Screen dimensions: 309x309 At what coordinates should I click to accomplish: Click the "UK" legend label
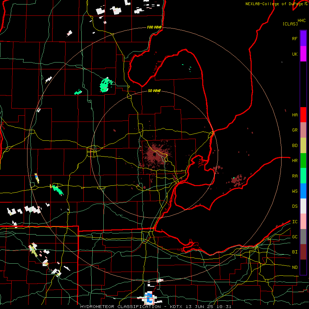[295, 54]
